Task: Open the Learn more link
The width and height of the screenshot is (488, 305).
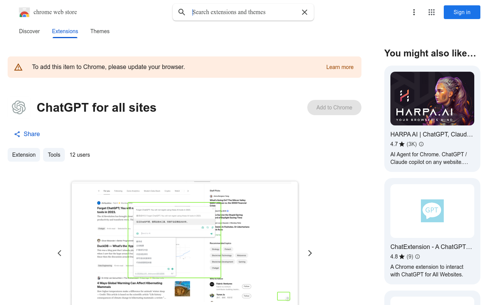Action: coord(340,67)
